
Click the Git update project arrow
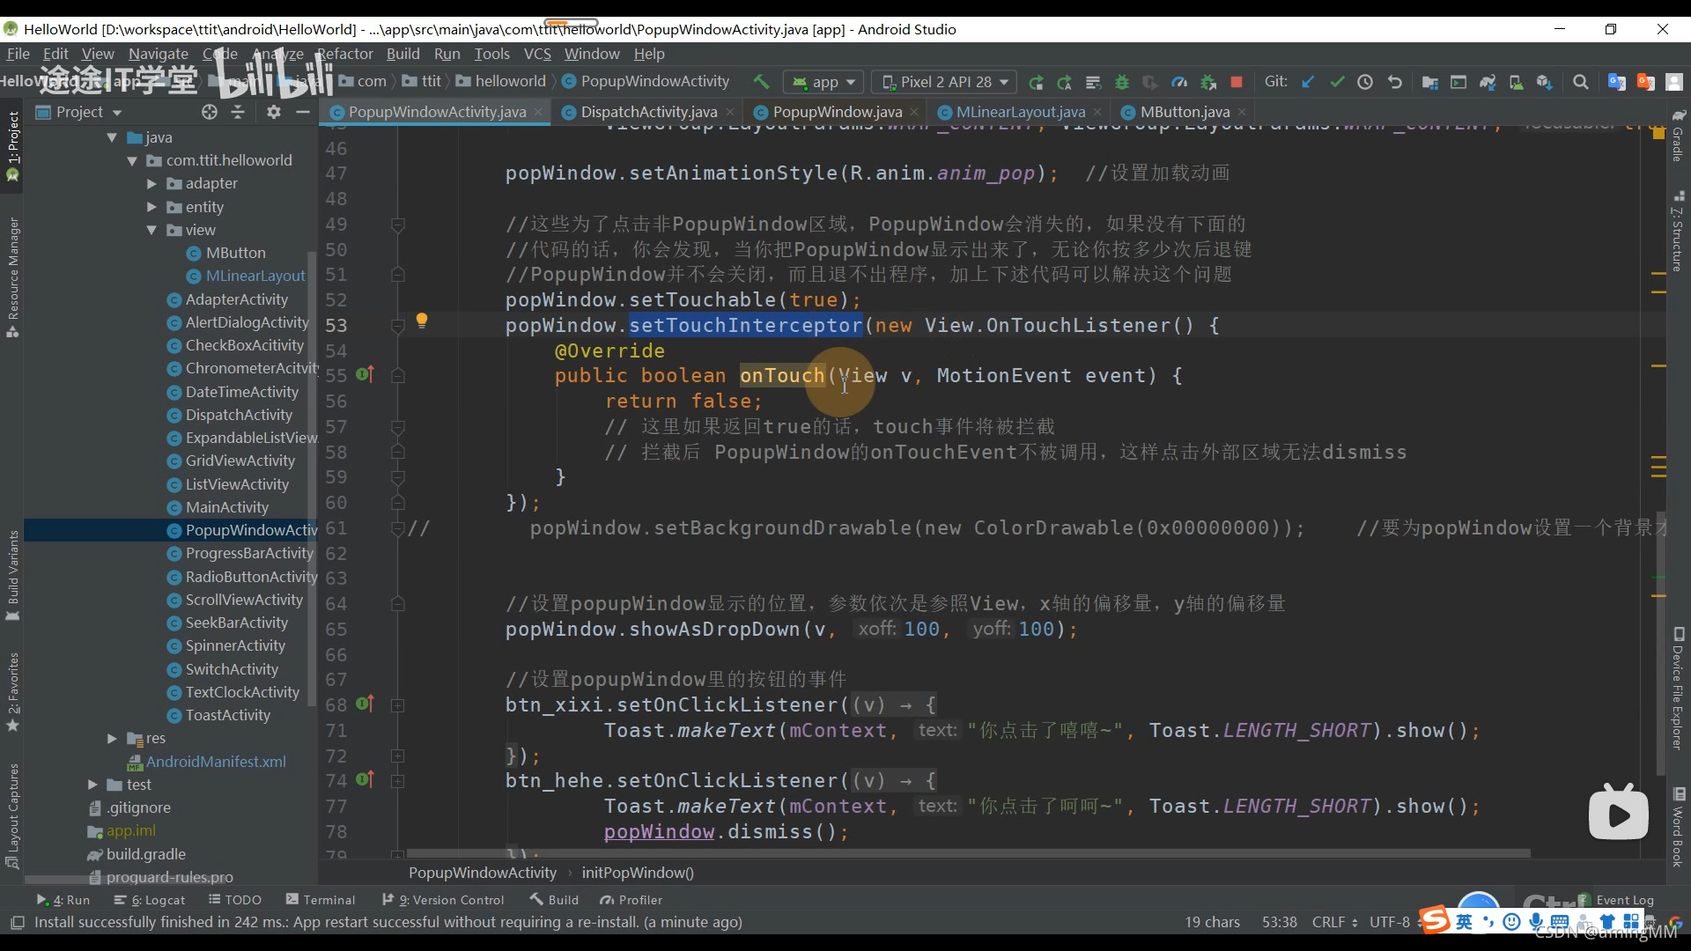click(x=1308, y=82)
